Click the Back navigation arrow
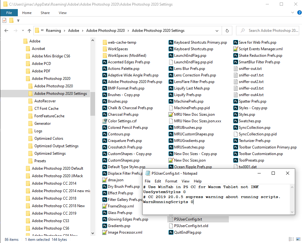 6,31
